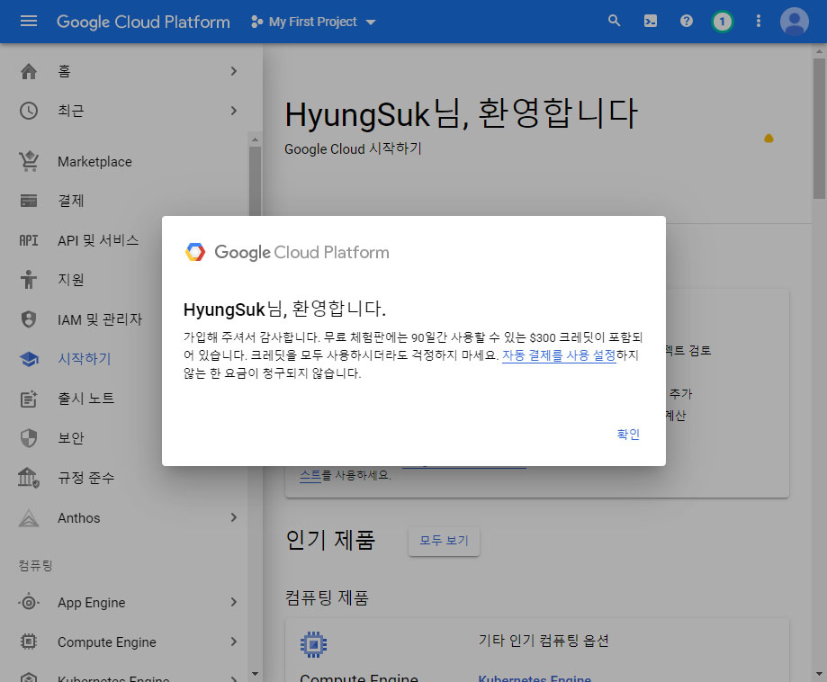This screenshot has height=682, width=827.
Task: Expand the 최근 submenu chevron
Action: point(234,111)
